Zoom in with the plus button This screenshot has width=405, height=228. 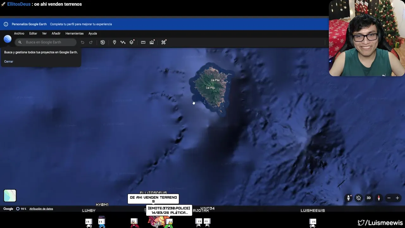(397, 198)
